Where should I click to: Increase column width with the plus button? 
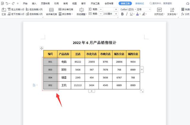[116, 14]
